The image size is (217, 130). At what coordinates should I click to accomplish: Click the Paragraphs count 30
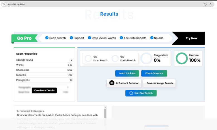[x=71, y=80]
